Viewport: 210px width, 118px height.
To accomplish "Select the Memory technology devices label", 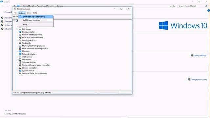I will 33,46.
